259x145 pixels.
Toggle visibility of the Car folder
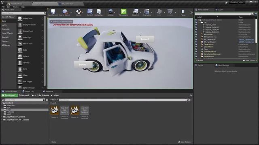click(x=196, y=23)
